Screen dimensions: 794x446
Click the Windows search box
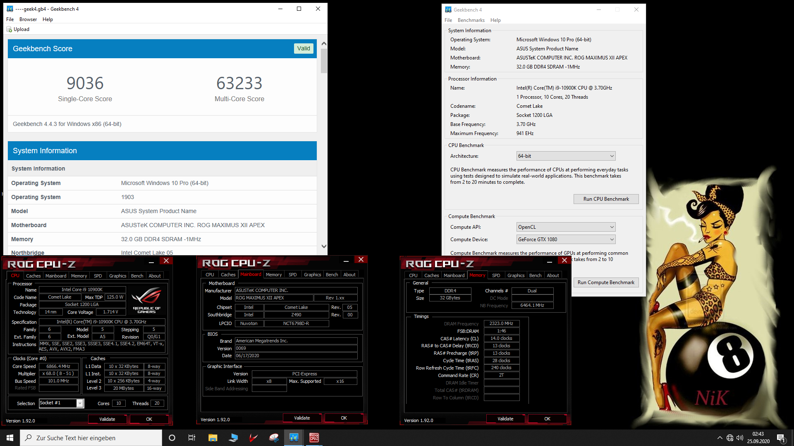click(91, 438)
